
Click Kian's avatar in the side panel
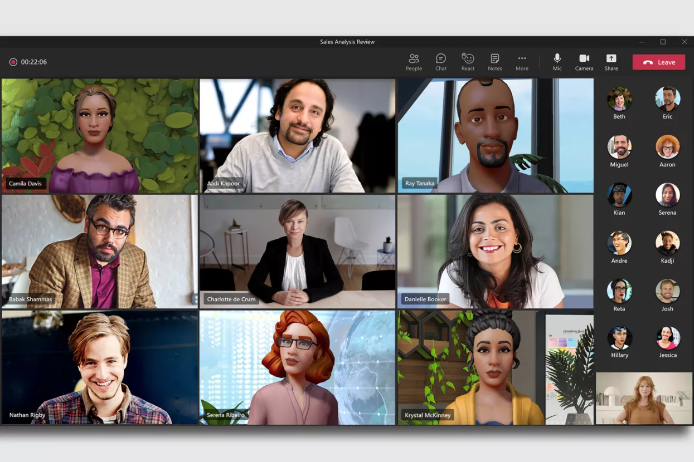pyautogui.click(x=619, y=195)
